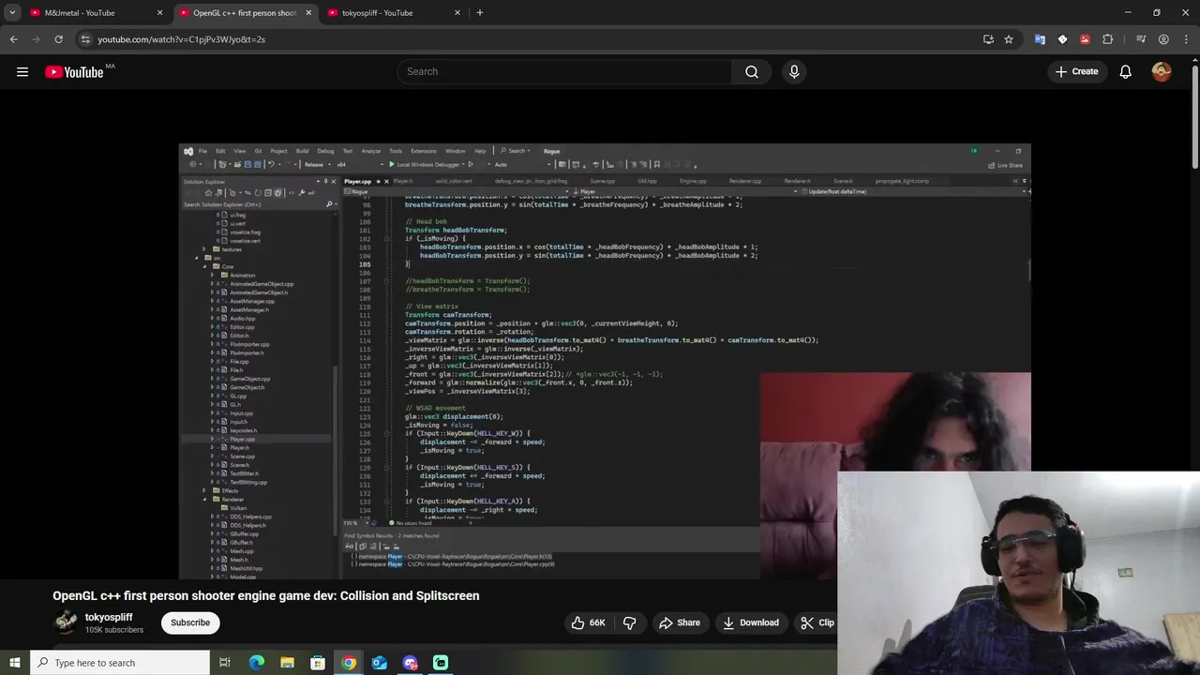1200x675 pixels.
Task: Subscribe to the tokyospliff channel
Action: (190, 622)
